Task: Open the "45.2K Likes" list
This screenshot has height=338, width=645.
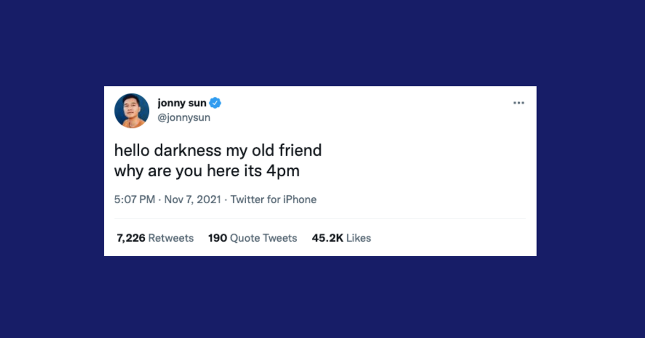Action: (341, 238)
